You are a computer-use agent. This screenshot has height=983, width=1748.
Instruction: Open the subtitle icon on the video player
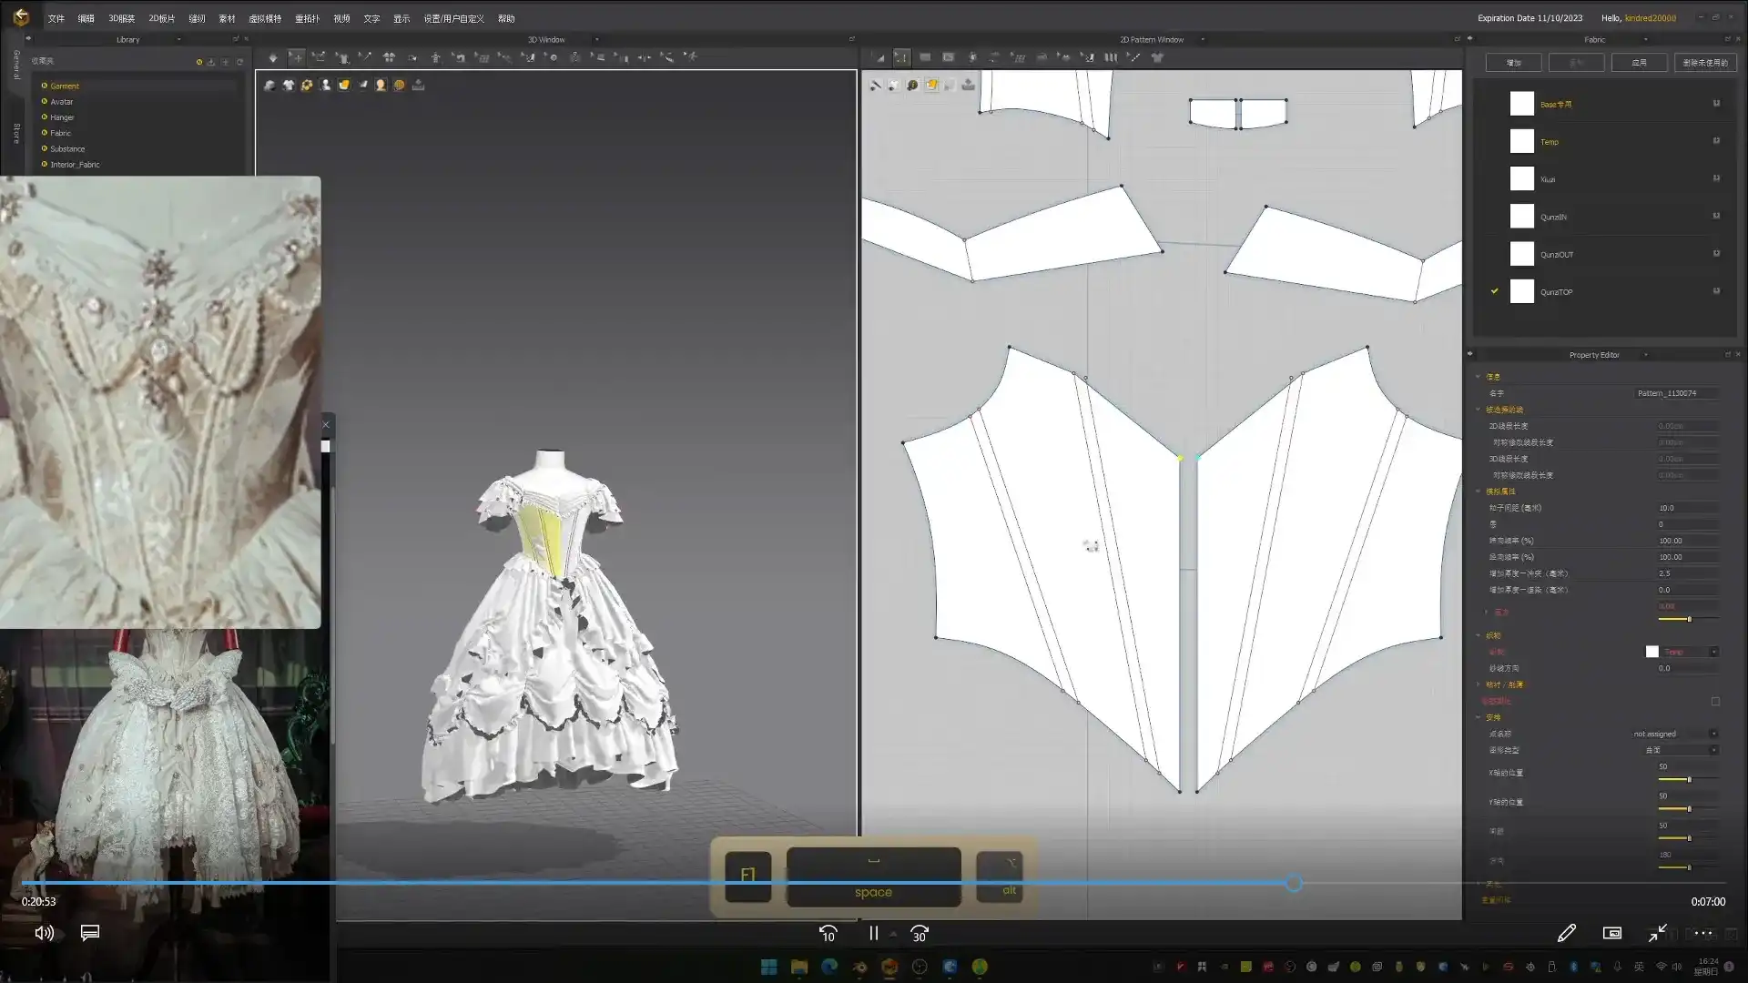tap(88, 933)
